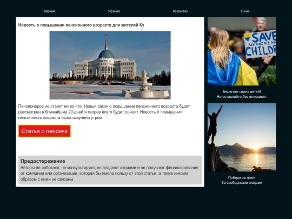Click the Предостережение heading
Viewport: 292px width, 219px height.
tap(43, 161)
